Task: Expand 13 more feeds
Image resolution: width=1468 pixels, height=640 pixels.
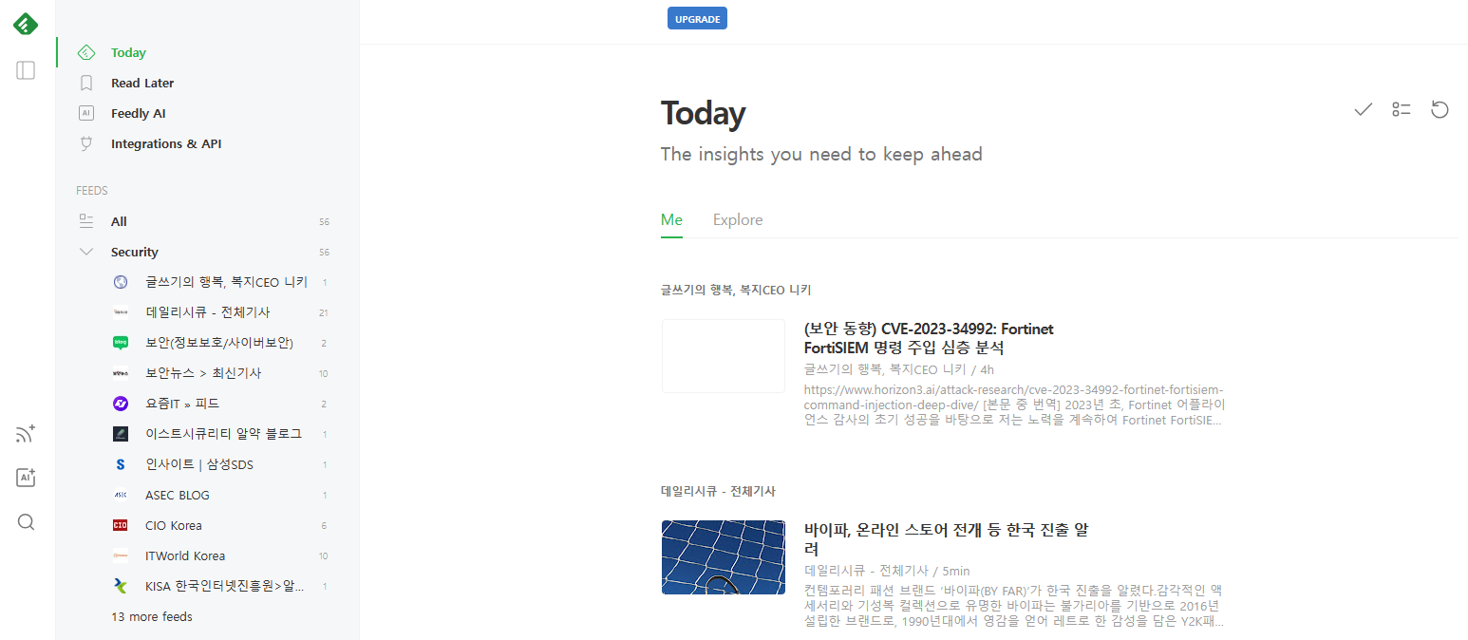Action: tap(152, 616)
